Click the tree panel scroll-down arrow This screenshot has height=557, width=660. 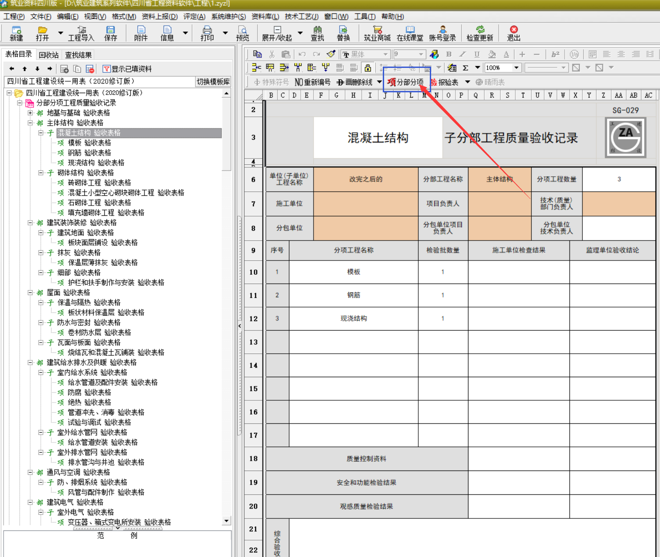227,521
